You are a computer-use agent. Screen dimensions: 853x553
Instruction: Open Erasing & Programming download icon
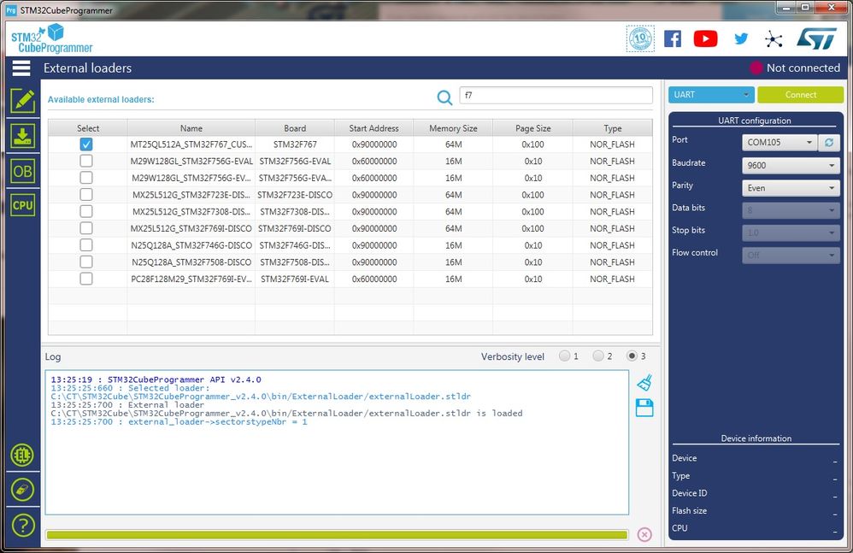22,135
